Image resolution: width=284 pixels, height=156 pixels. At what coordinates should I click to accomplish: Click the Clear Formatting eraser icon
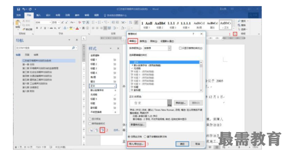tap(80, 22)
